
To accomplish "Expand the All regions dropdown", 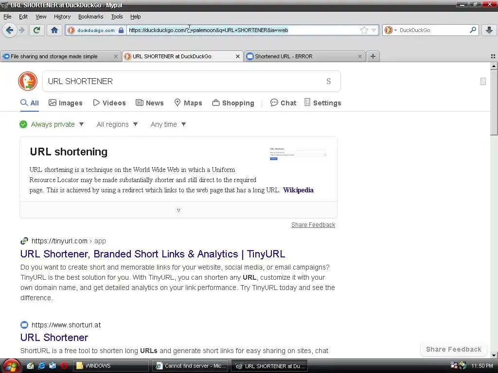I will click(117, 124).
